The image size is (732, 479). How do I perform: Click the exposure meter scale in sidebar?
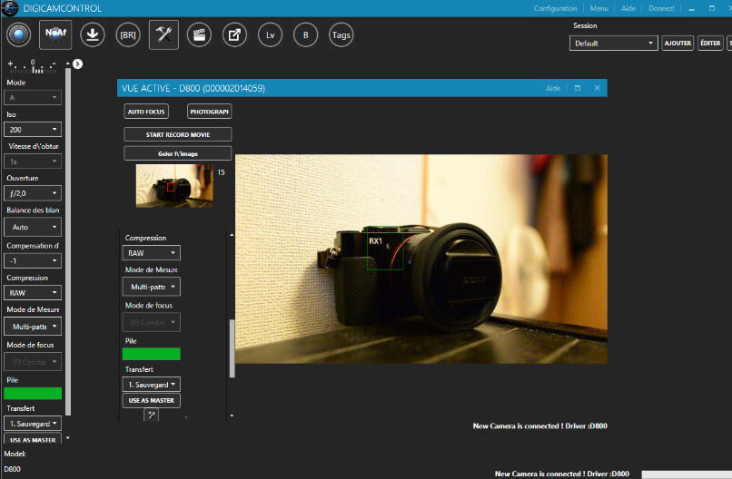tap(33, 67)
